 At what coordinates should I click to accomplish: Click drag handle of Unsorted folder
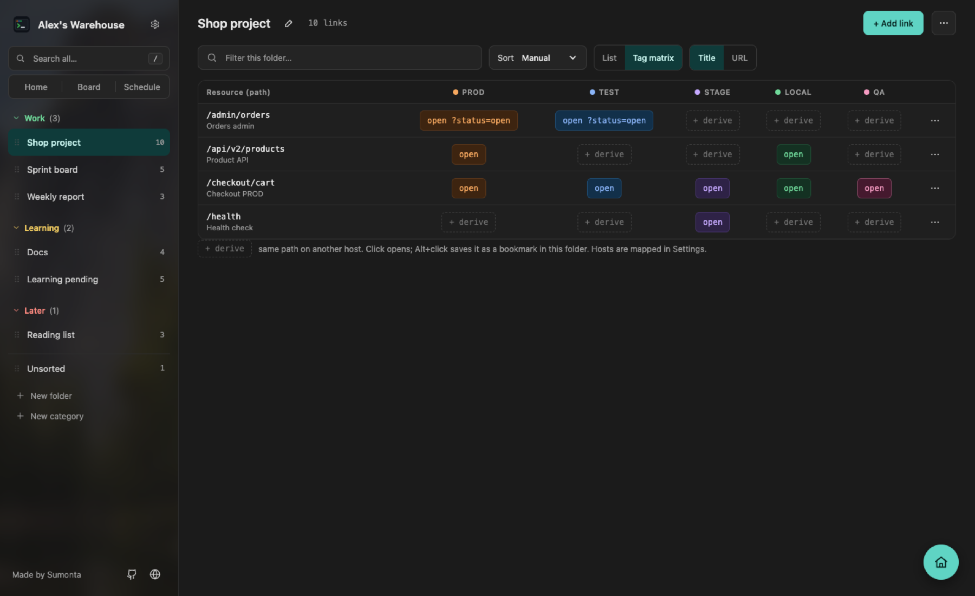coord(17,368)
